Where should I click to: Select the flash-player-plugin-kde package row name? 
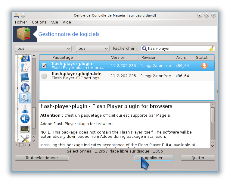(x=76, y=74)
